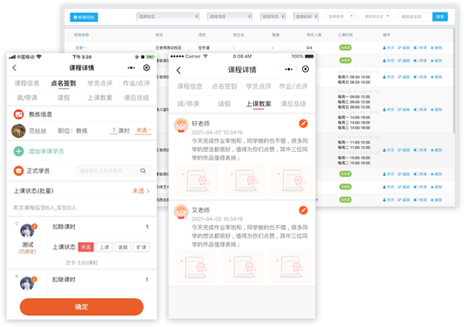Select the 请假 status for 测试 student
Screen dimensions: 464x327
[123, 247]
